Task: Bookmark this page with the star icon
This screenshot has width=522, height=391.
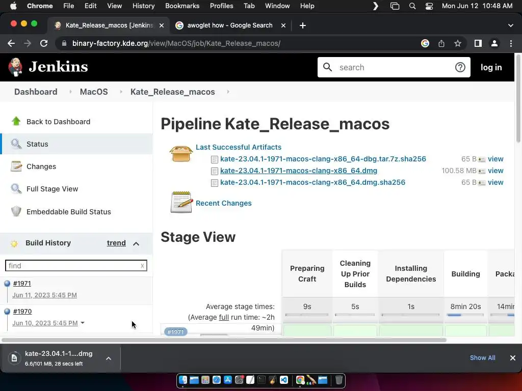Action: pyautogui.click(x=458, y=43)
